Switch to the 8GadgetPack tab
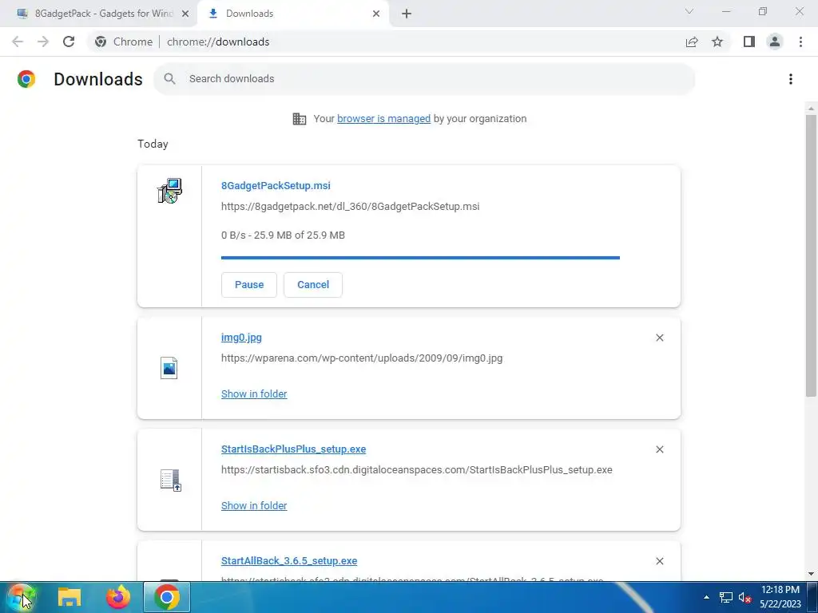The width and height of the screenshot is (818, 613). coord(99,14)
